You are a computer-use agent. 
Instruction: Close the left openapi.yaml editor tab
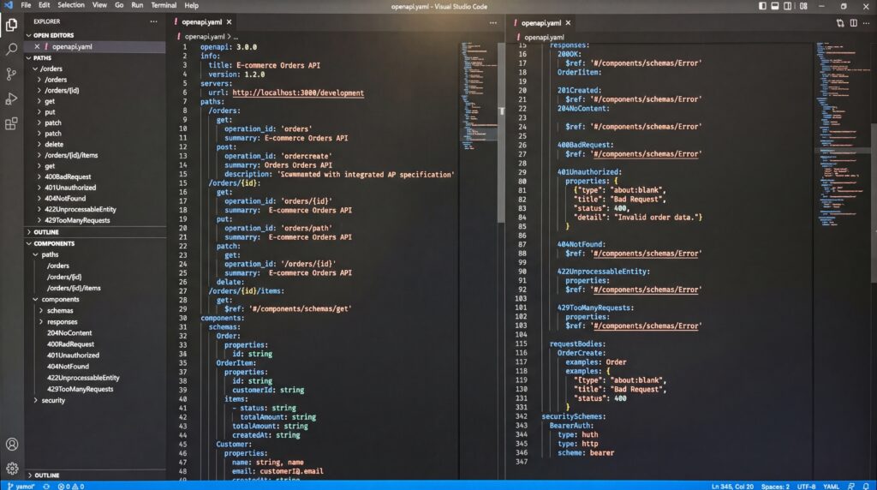[230, 21]
